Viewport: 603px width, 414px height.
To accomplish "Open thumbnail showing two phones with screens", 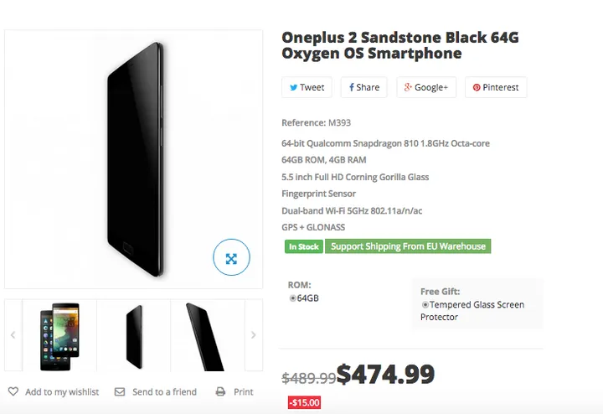I will [x=59, y=336].
